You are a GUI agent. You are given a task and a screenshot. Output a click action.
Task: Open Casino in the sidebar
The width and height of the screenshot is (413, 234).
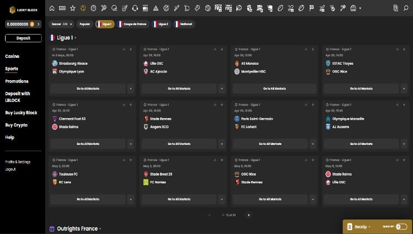point(12,56)
